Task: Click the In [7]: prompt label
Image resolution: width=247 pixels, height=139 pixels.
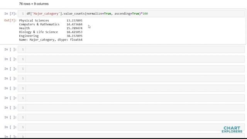Action: [x=10, y=14]
